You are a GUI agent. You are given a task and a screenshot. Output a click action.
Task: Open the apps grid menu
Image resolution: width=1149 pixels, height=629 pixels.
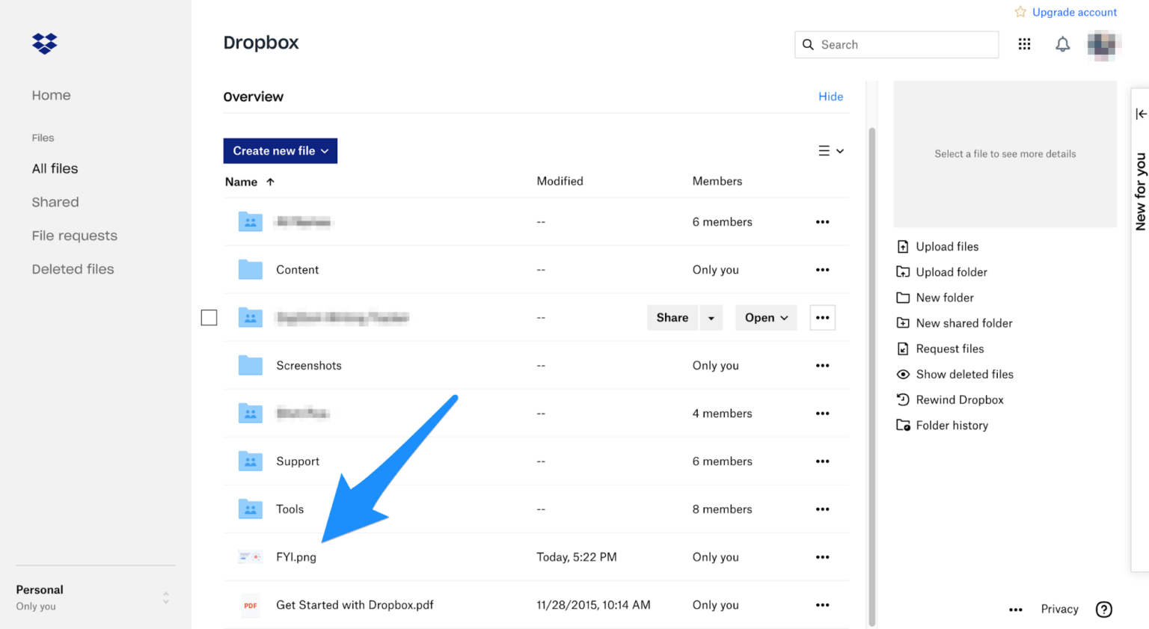(x=1024, y=44)
